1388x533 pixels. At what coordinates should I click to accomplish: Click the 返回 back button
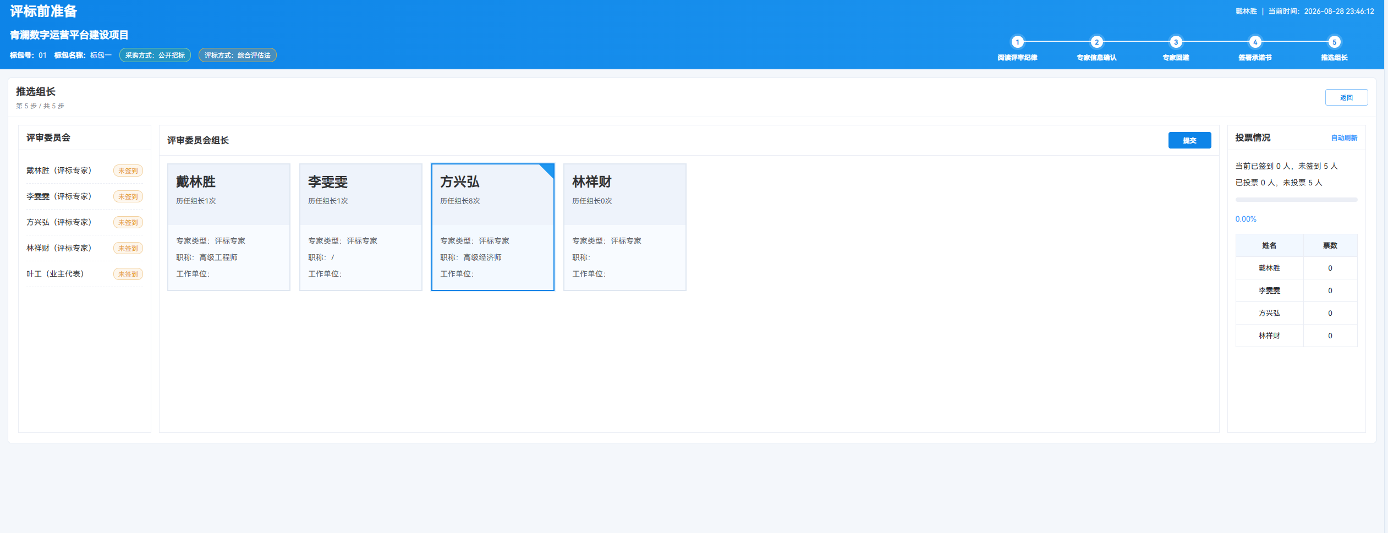pyautogui.click(x=1346, y=97)
